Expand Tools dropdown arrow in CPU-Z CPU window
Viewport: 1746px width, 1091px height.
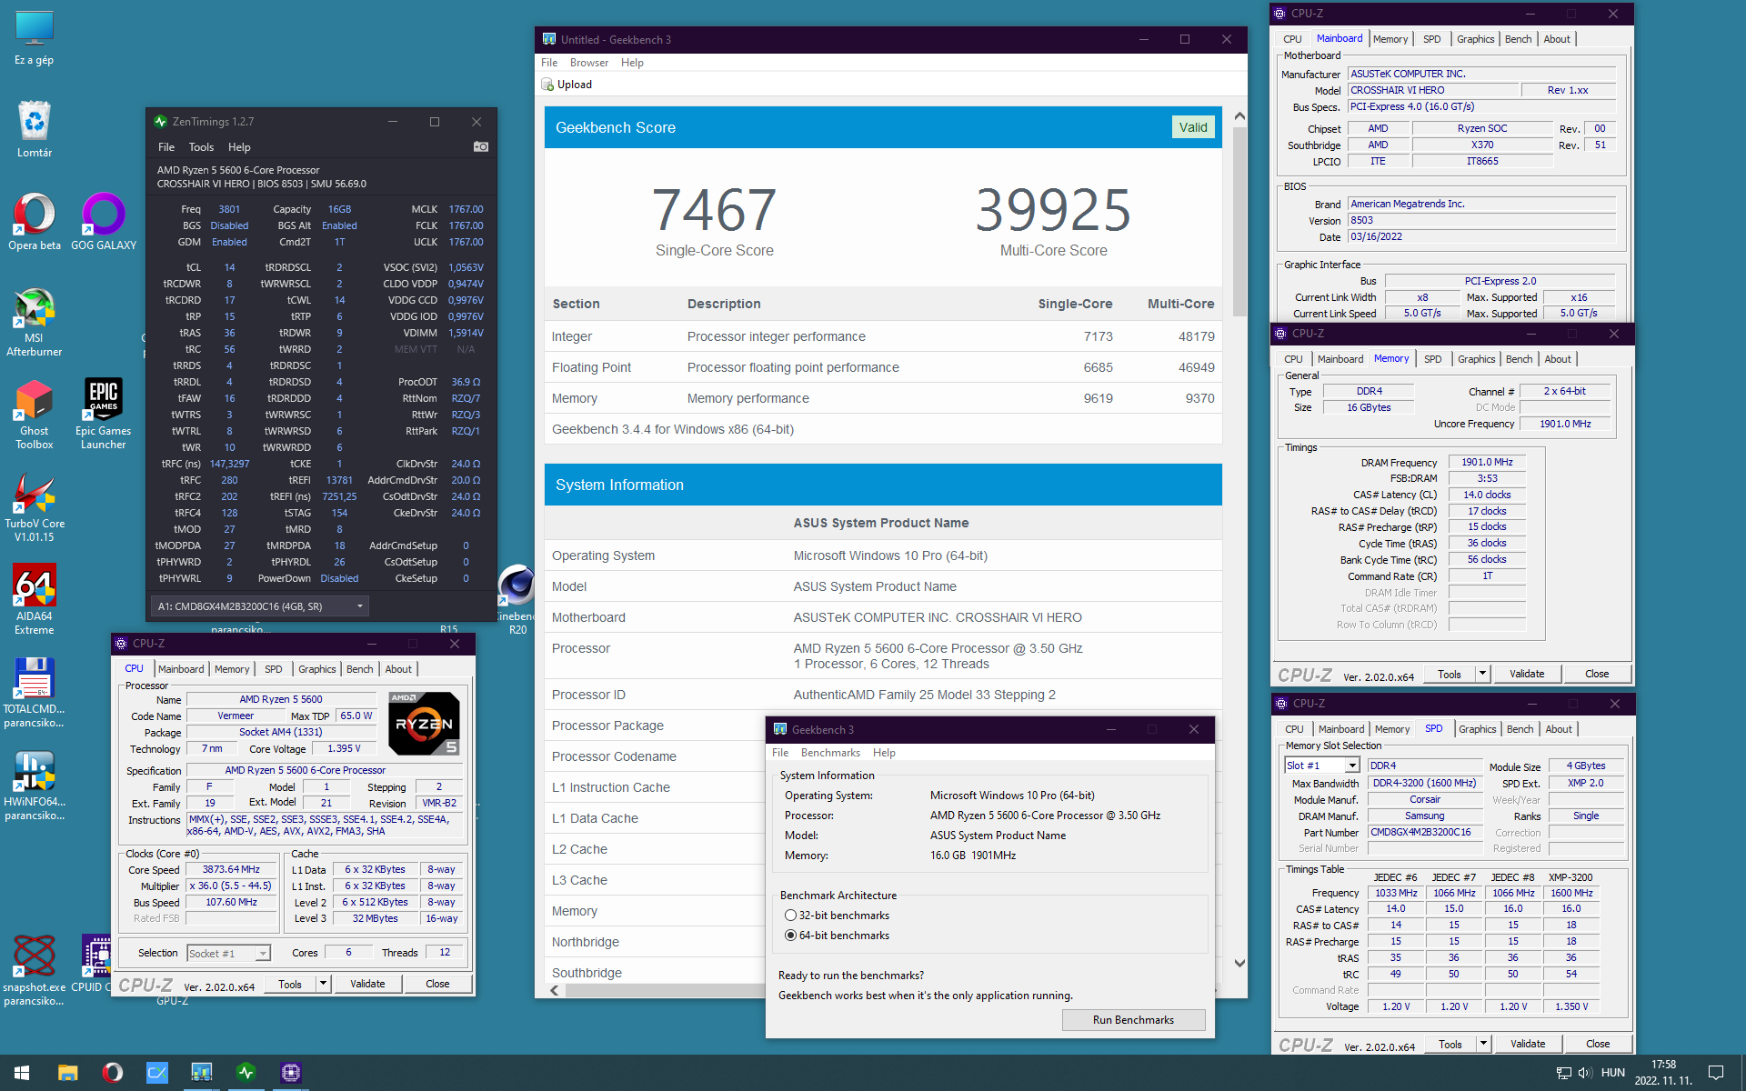point(323,984)
